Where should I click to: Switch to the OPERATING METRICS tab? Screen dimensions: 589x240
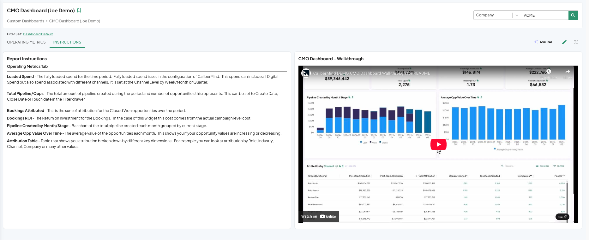(x=26, y=42)
